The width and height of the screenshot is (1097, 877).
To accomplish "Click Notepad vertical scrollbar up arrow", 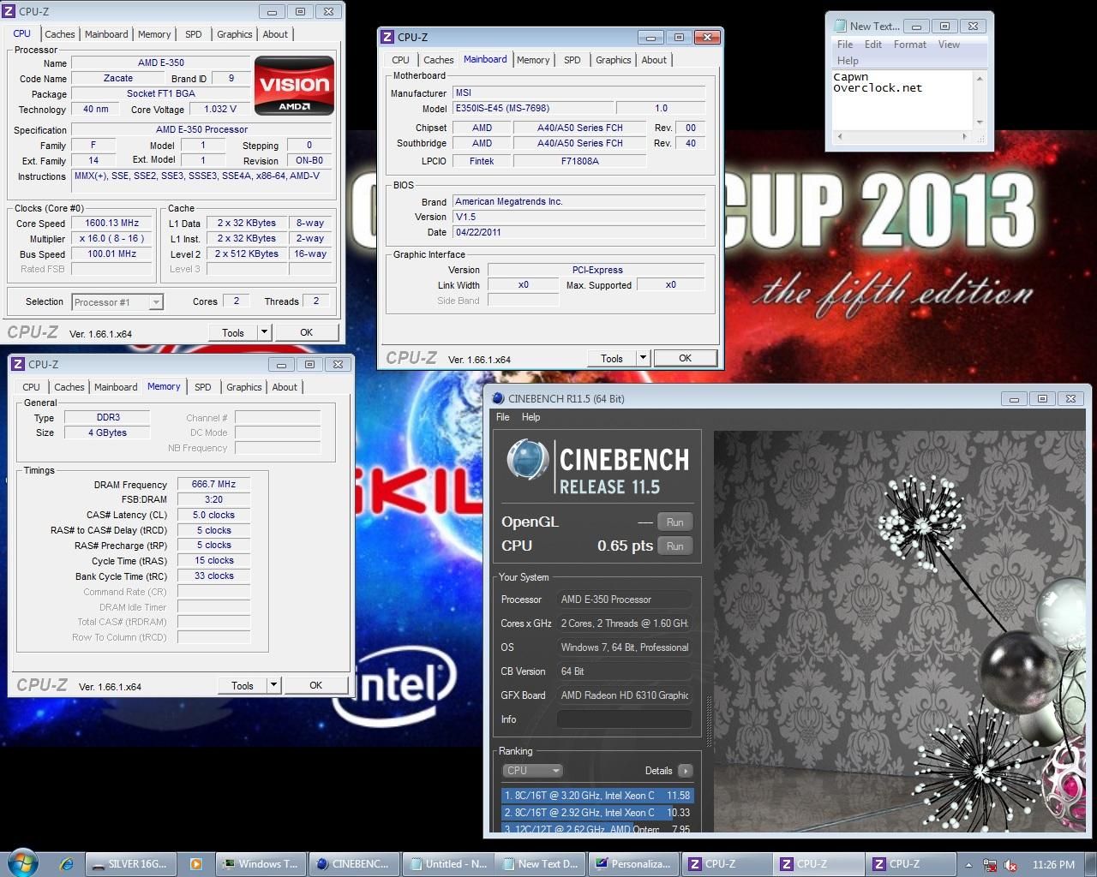I will (979, 77).
